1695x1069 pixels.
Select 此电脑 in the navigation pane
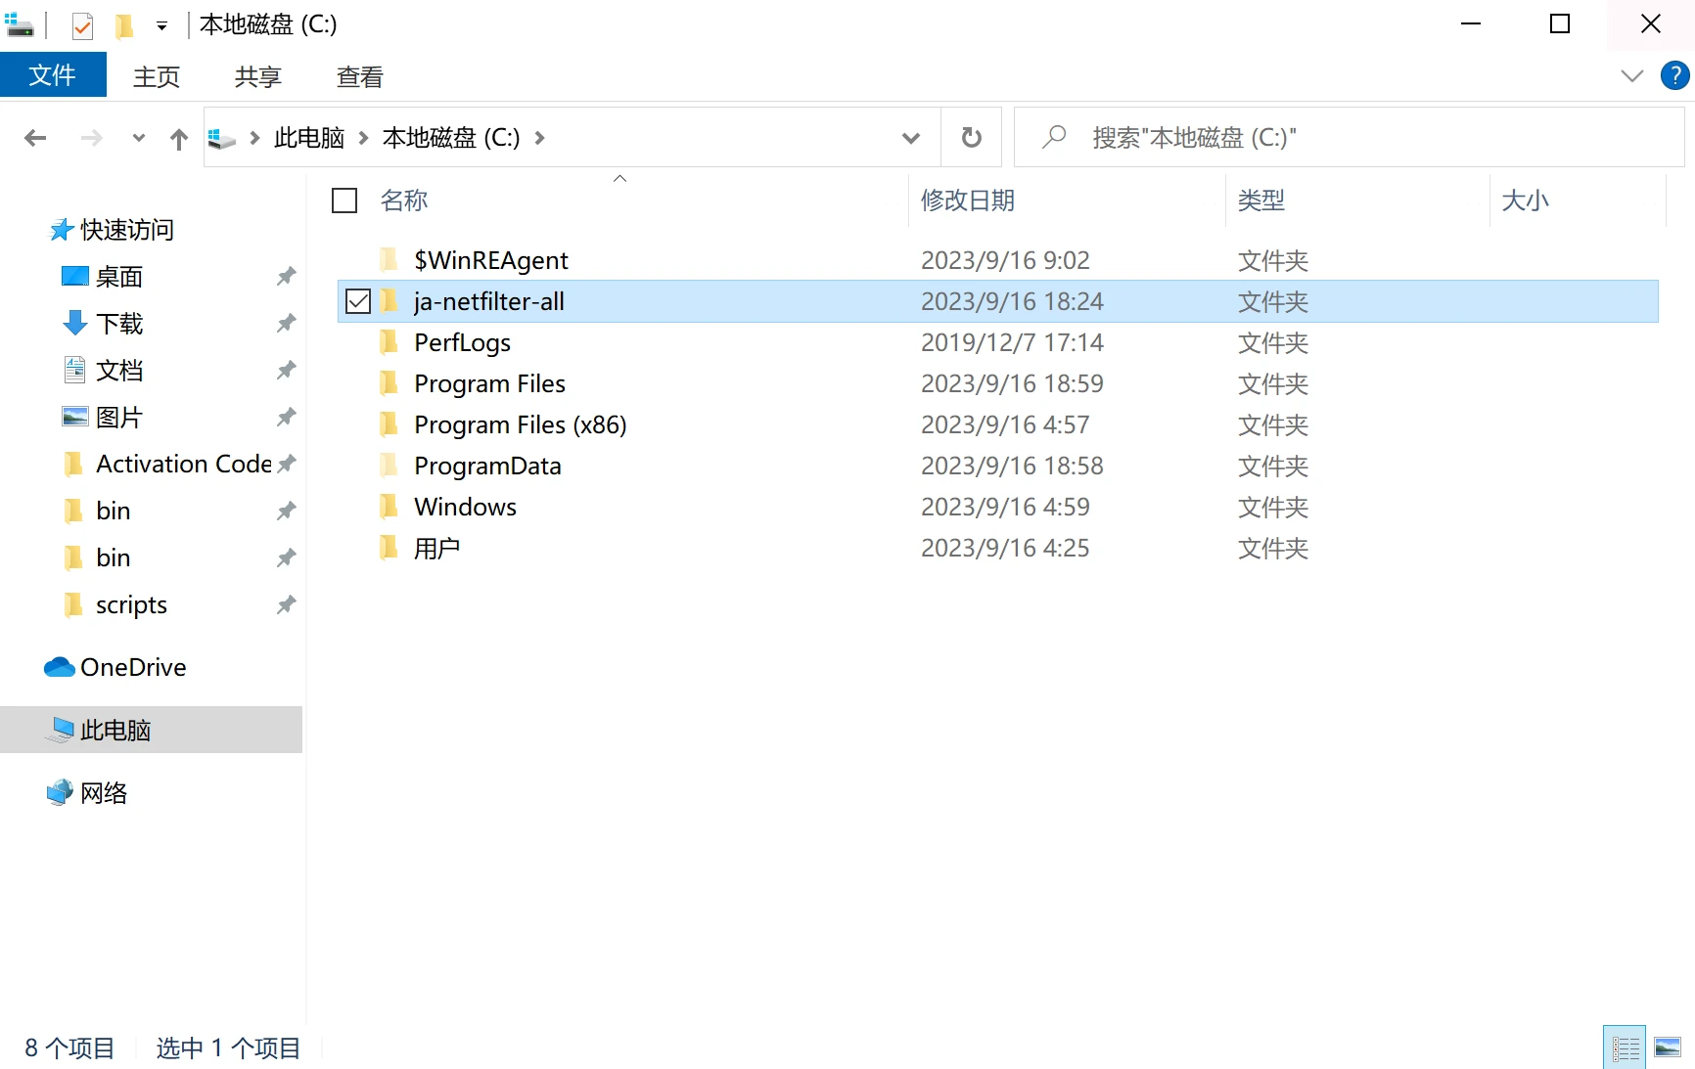[x=151, y=730]
